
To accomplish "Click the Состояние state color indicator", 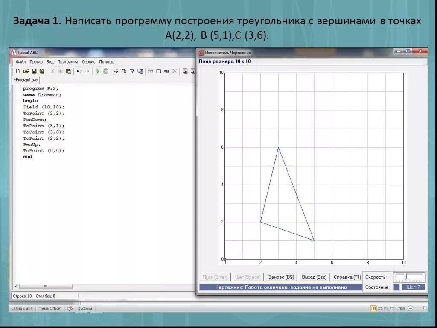I will 396,287.
